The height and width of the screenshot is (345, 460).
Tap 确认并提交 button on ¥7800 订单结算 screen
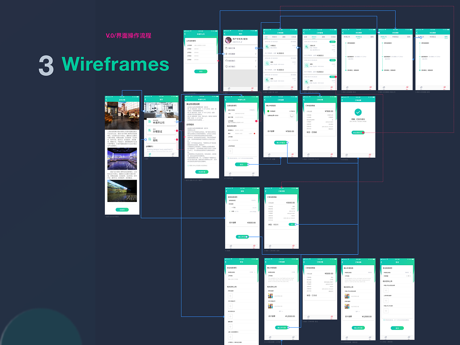[x=281, y=143]
